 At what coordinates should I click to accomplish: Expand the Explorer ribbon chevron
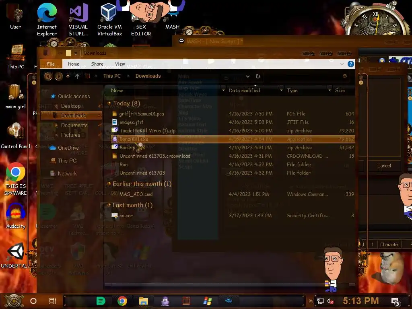[x=342, y=64]
